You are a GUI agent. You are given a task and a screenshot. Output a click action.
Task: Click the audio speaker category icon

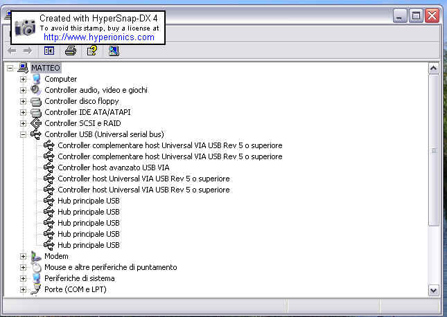36,90
